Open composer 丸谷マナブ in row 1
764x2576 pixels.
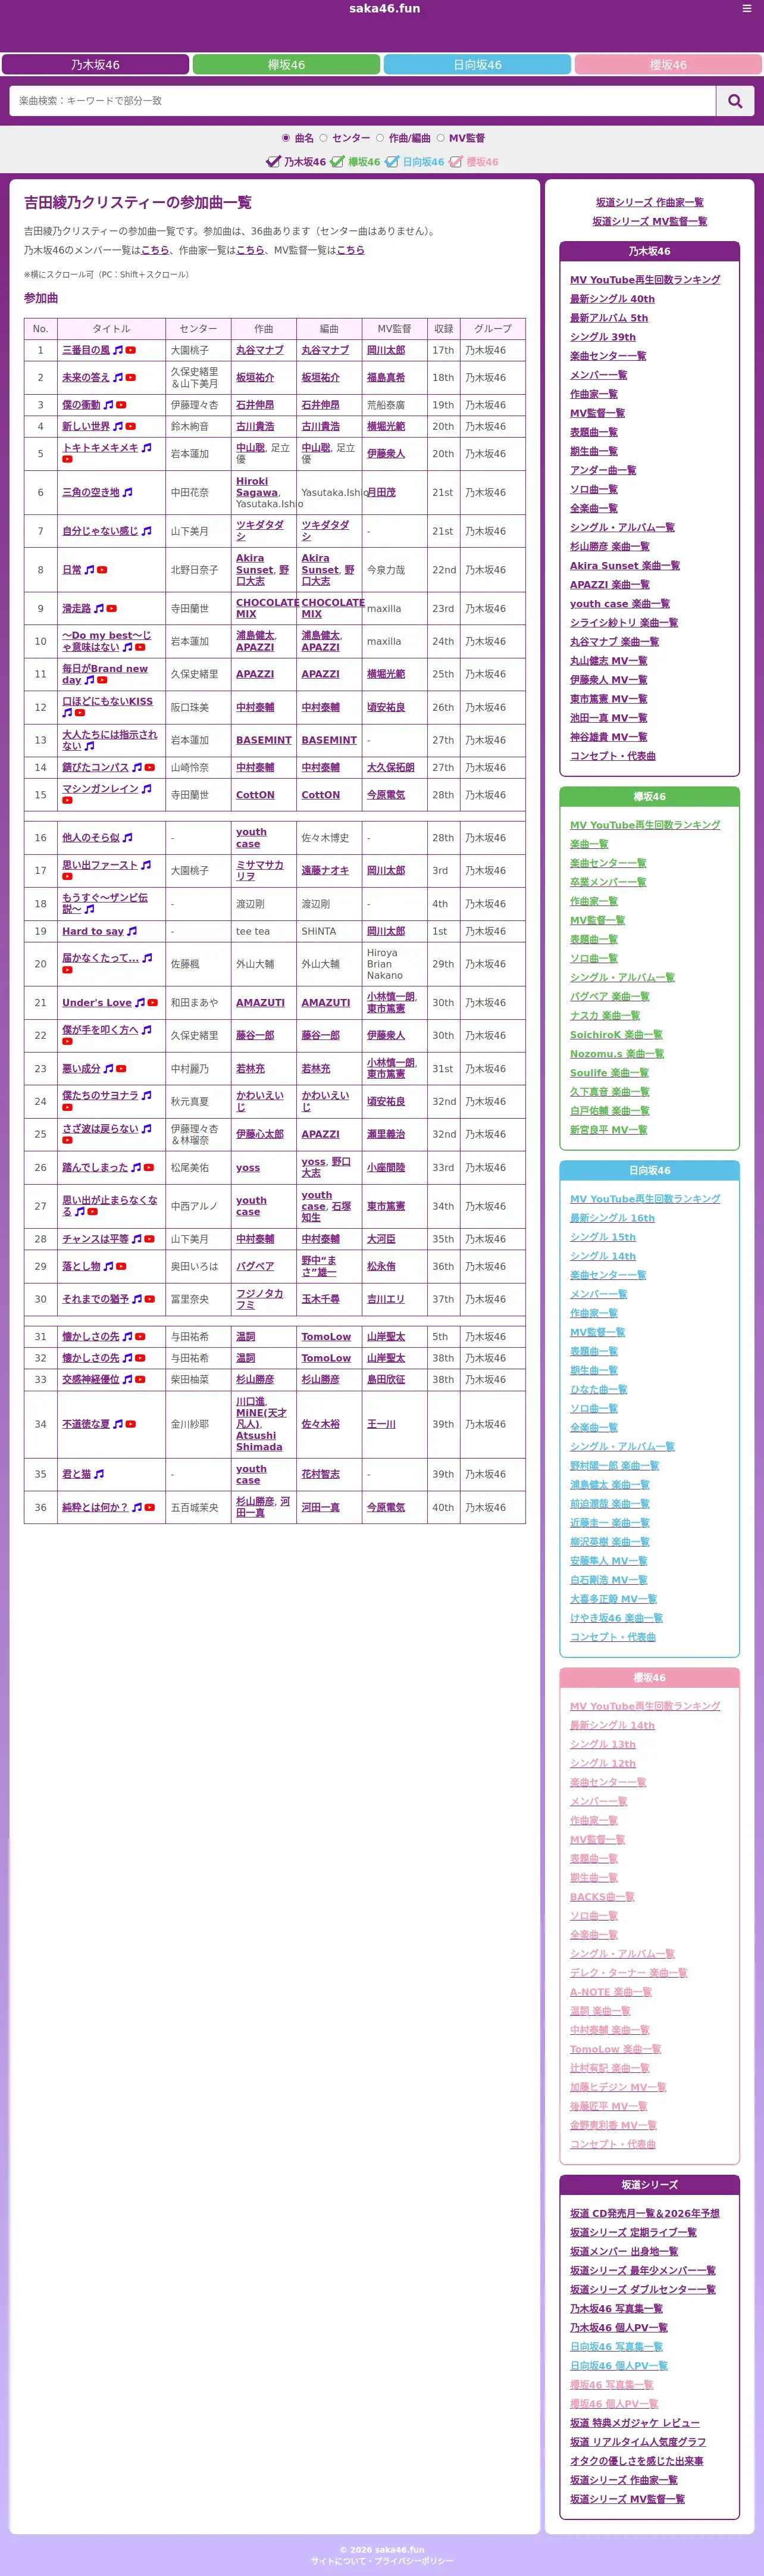(260, 351)
